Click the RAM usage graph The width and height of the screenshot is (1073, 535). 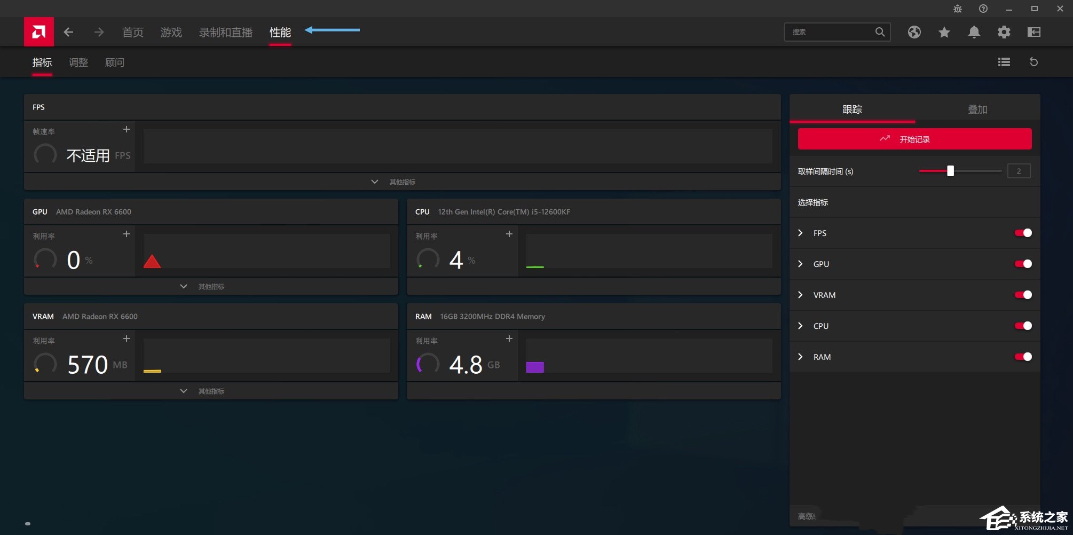pos(649,355)
